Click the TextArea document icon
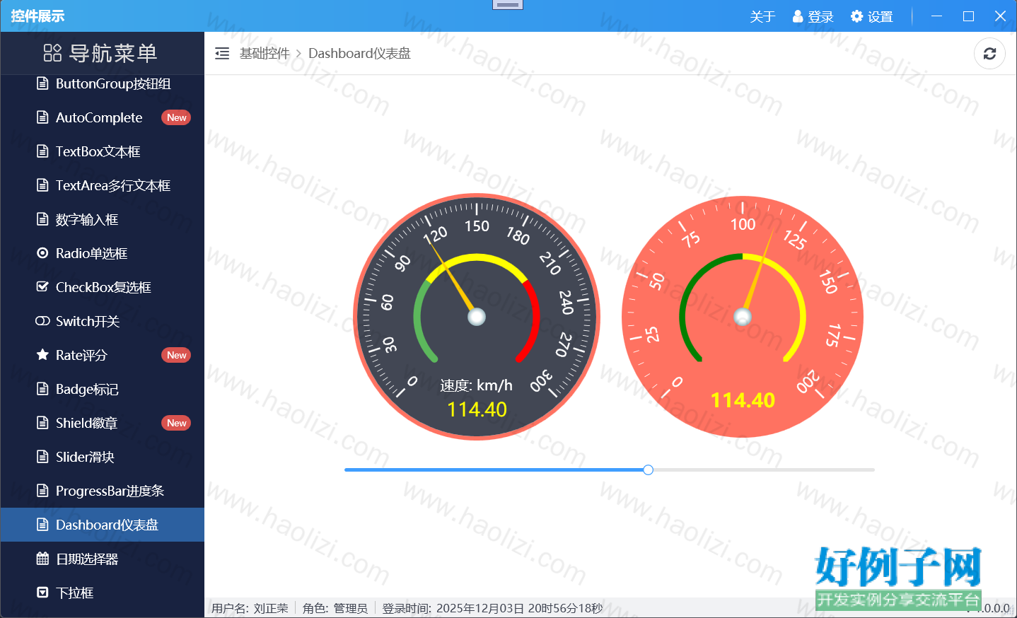 pos(42,185)
